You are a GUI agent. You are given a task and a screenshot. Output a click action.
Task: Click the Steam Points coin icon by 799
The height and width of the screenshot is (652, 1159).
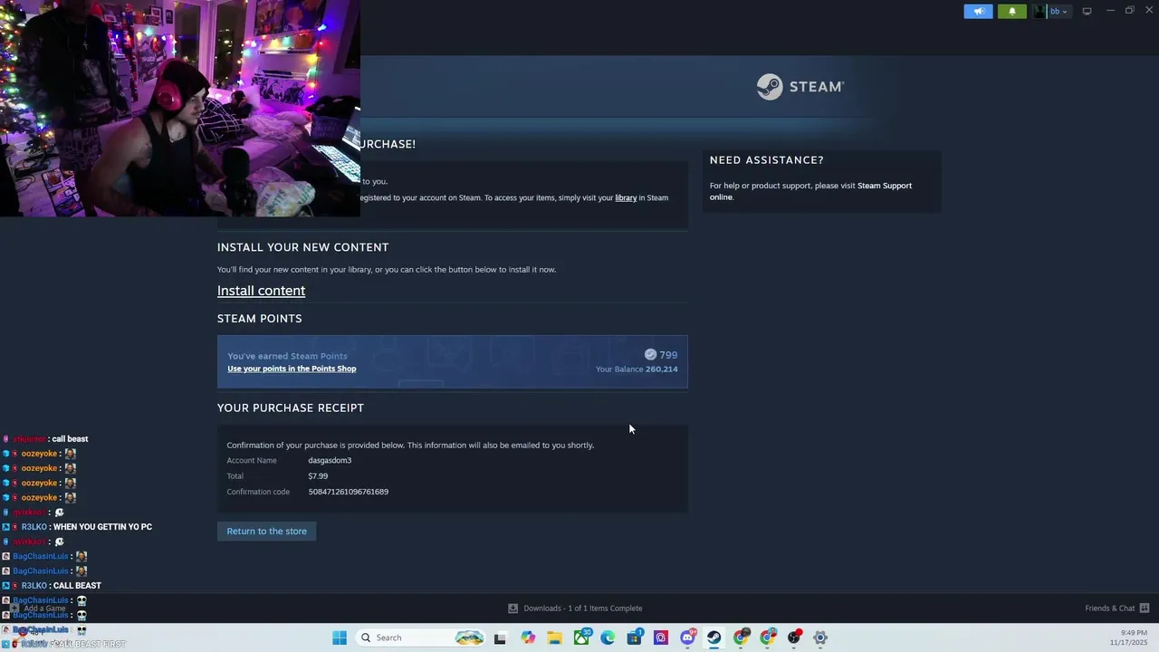(650, 355)
